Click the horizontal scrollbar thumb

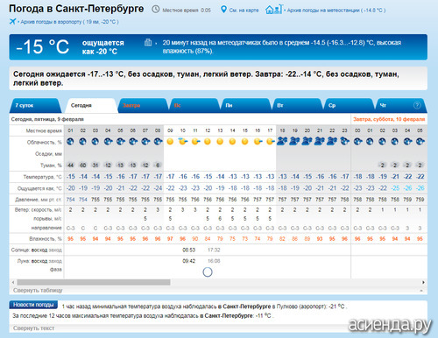(94, 282)
